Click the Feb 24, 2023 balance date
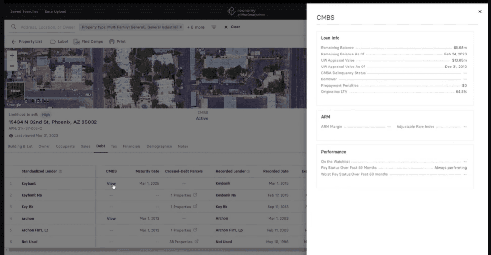Viewport: 491px width, 255px height. (456, 54)
